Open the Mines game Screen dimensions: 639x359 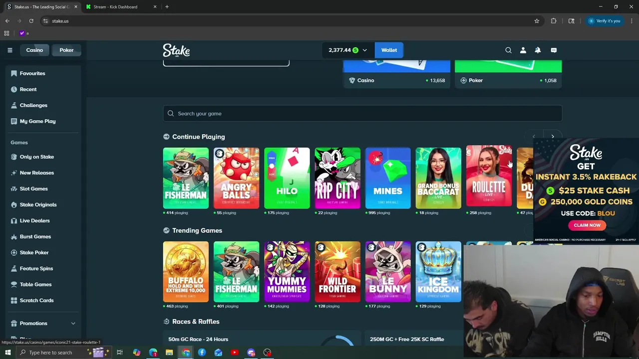(x=388, y=178)
